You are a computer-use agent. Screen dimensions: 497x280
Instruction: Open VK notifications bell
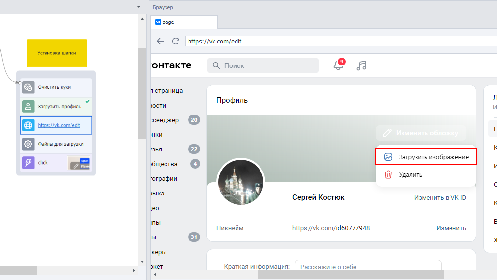[x=338, y=65]
